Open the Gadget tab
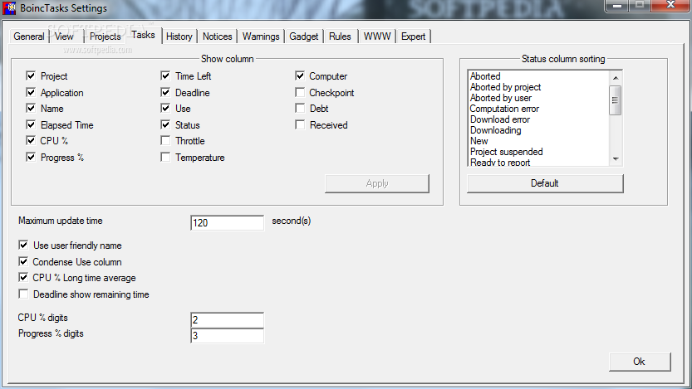 pyautogui.click(x=304, y=36)
